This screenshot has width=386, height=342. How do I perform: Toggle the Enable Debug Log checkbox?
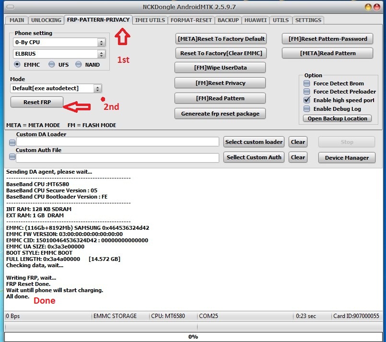pyautogui.click(x=307, y=108)
